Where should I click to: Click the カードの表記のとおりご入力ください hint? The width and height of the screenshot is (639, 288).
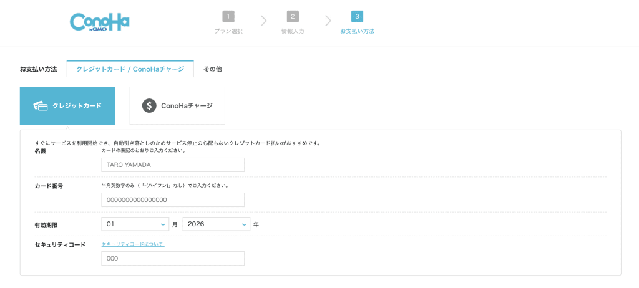coord(144,150)
